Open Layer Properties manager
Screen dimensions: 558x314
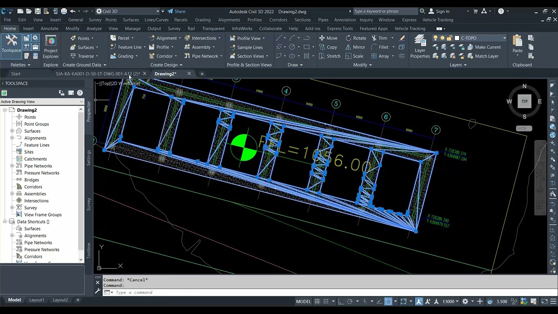click(x=420, y=47)
